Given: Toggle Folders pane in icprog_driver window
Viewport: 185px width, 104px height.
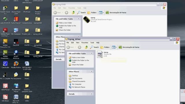Looking at the screenshot, I should click(105, 47).
